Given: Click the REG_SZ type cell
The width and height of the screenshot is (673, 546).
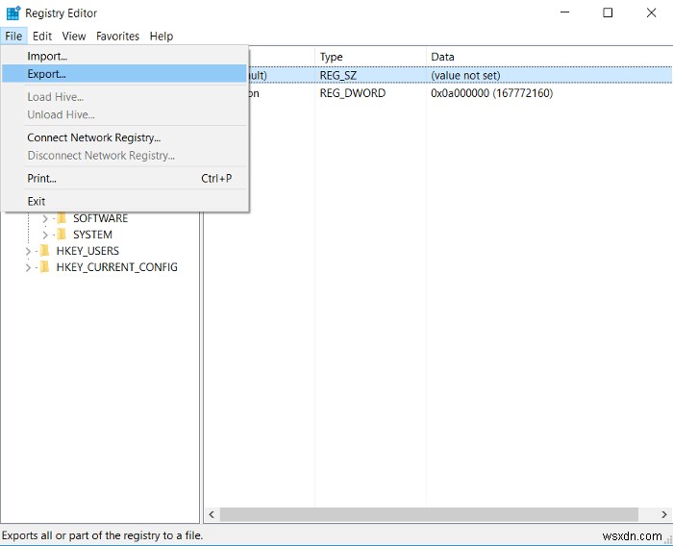Looking at the screenshot, I should (x=338, y=76).
